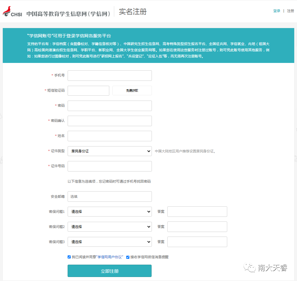The image size is (297, 281).
Task: Click the 免费获取 verification code button
Action: point(132,91)
